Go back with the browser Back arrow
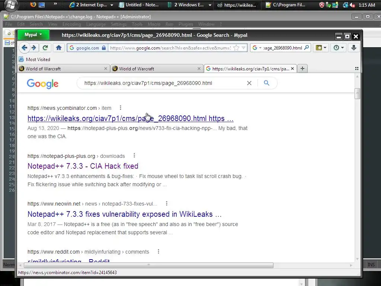Screen dimensions: 381x286 point(24,48)
